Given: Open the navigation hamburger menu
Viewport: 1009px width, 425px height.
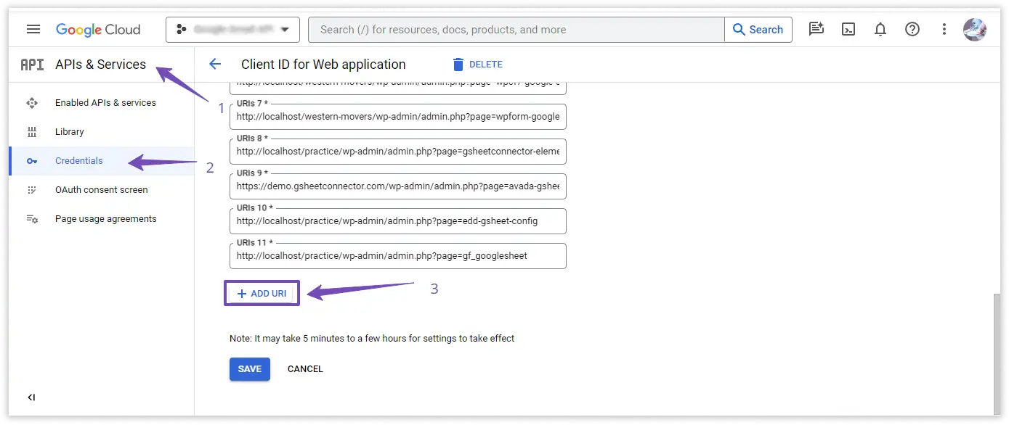Looking at the screenshot, I should [x=33, y=29].
